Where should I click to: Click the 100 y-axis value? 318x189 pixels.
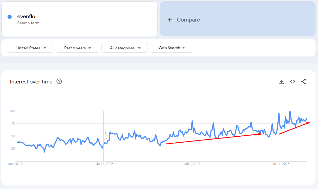click(x=12, y=111)
